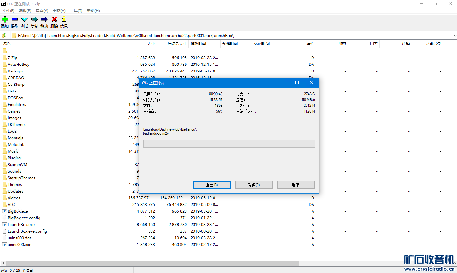Screen dimensions: 457x273
Task: Click the yellow Info (信息) icon
Action: [64, 19]
